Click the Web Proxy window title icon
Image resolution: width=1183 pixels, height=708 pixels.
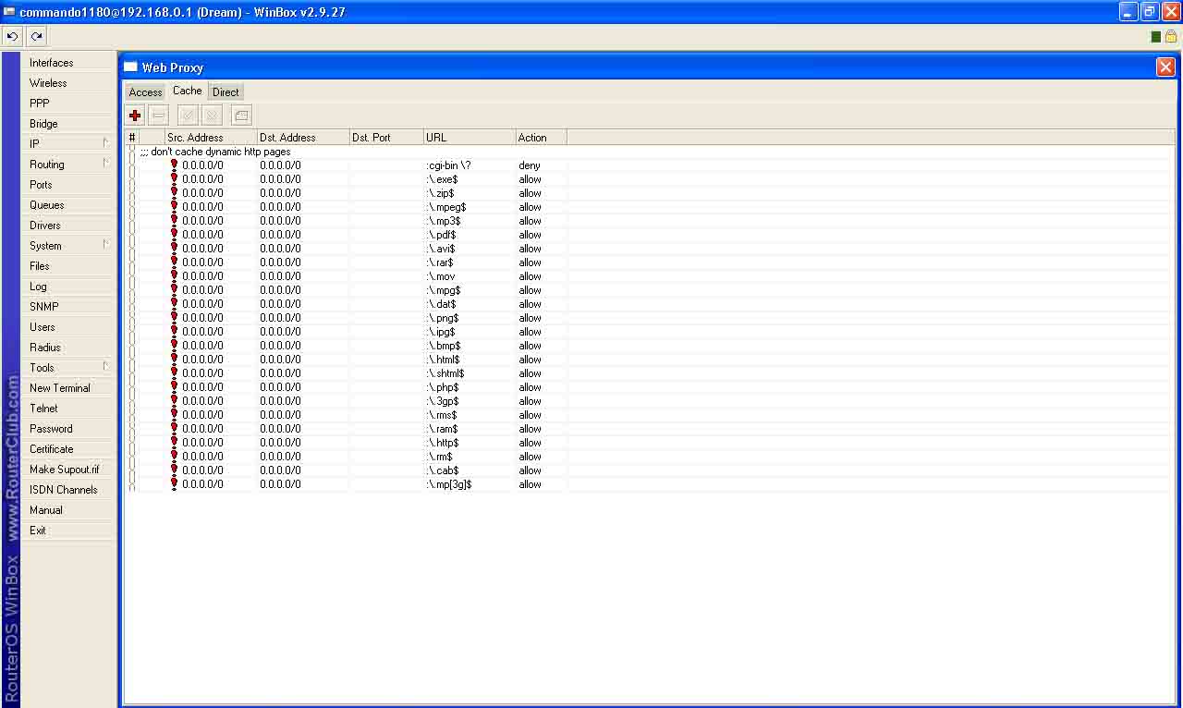[x=130, y=67]
